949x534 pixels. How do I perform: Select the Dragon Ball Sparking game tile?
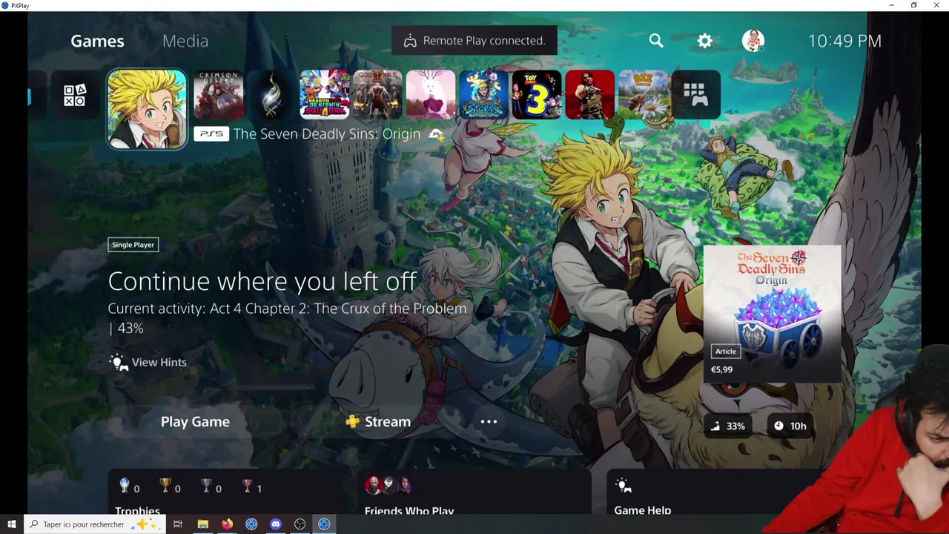tap(325, 95)
